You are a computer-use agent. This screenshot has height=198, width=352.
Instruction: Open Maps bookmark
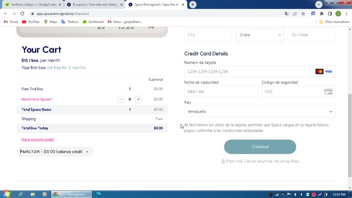51,22
